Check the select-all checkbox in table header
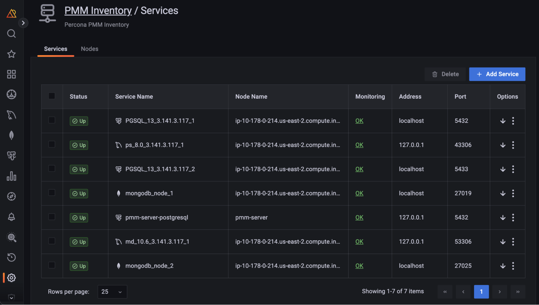Viewport: 539px width, 305px height. tap(52, 96)
